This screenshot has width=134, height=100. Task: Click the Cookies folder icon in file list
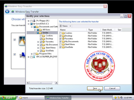(x=63, y=33)
